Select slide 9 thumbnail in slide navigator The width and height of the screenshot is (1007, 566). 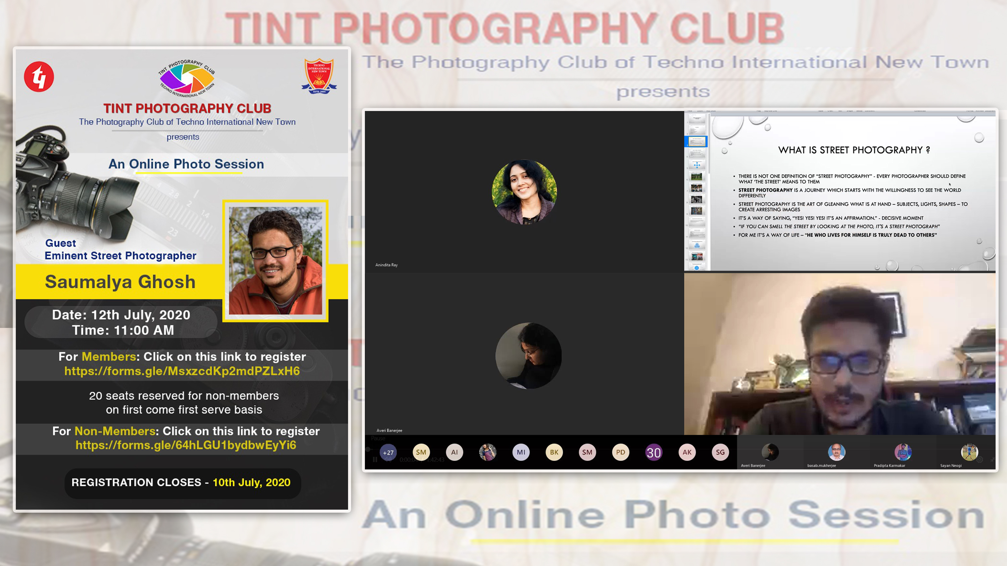[697, 210]
